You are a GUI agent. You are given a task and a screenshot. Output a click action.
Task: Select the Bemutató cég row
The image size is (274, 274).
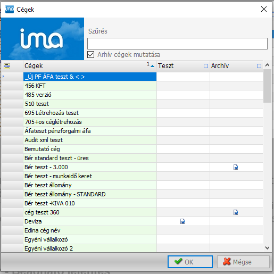pos(132,149)
